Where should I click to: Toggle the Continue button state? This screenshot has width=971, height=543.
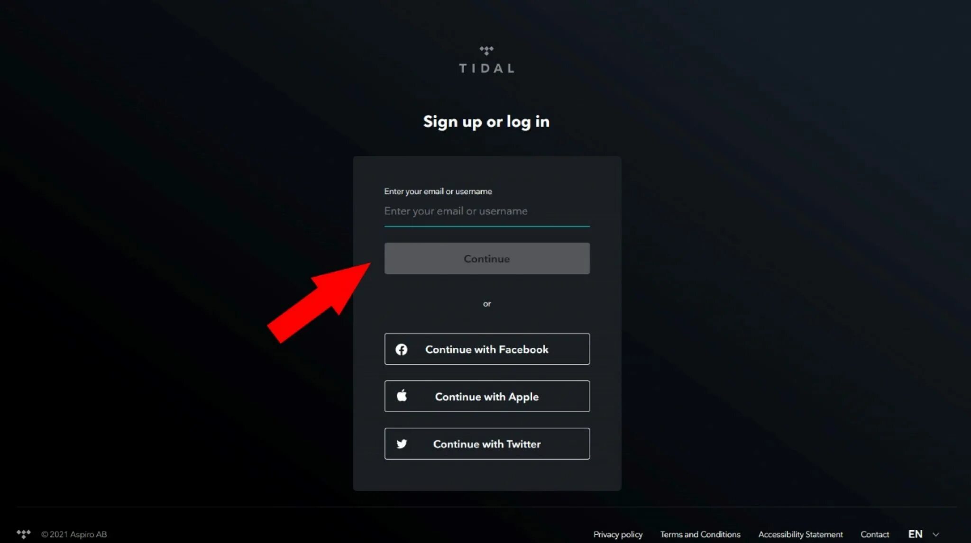tap(486, 259)
